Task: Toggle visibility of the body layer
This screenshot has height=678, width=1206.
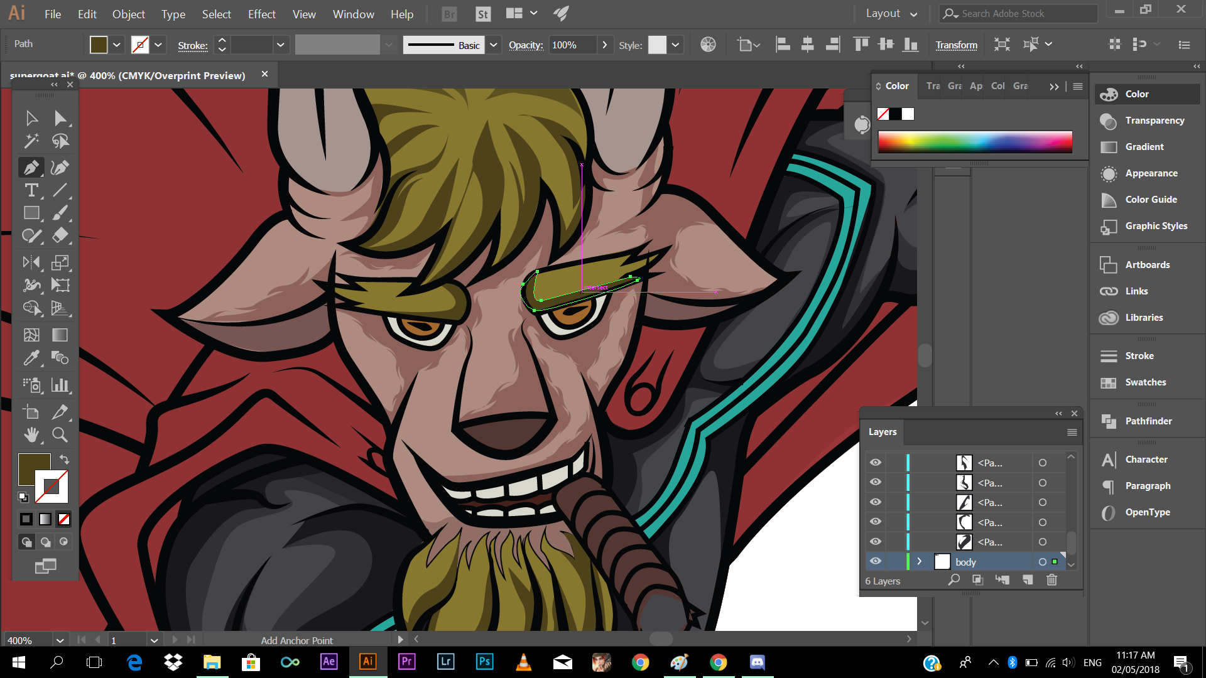Action: (x=876, y=561)
